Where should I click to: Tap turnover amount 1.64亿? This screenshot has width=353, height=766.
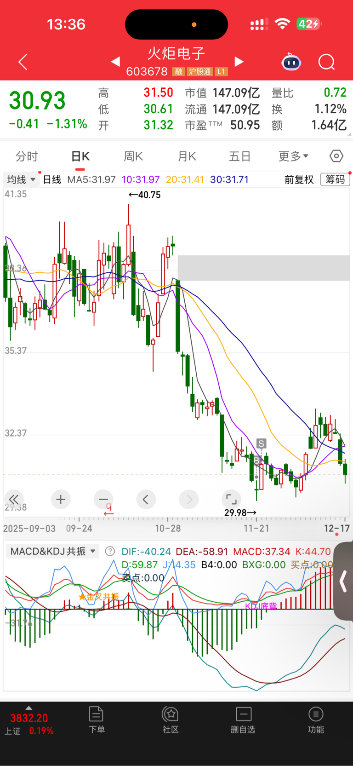tap(329, 125)
